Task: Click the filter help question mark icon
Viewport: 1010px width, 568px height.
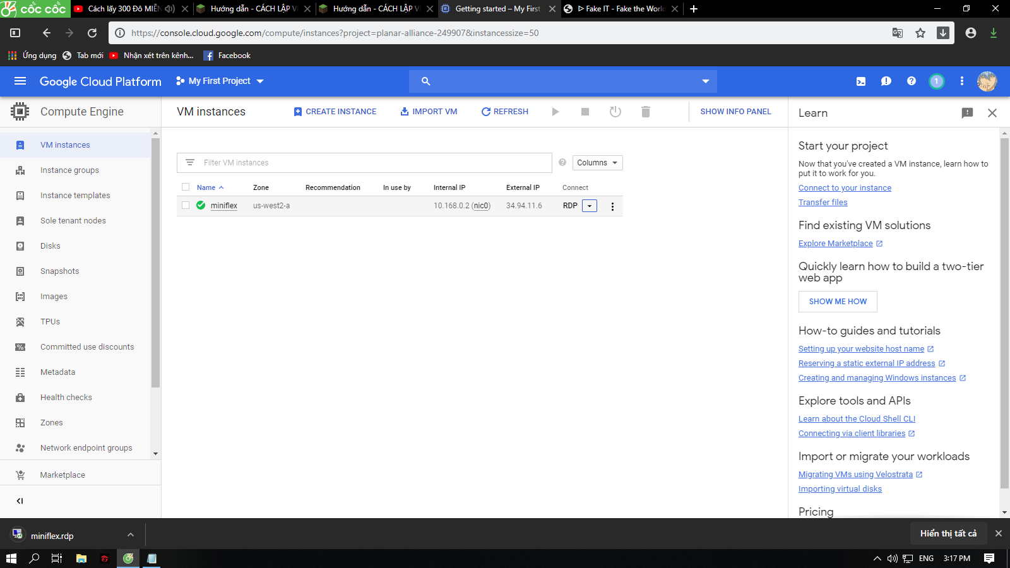Action: [562, 163]
